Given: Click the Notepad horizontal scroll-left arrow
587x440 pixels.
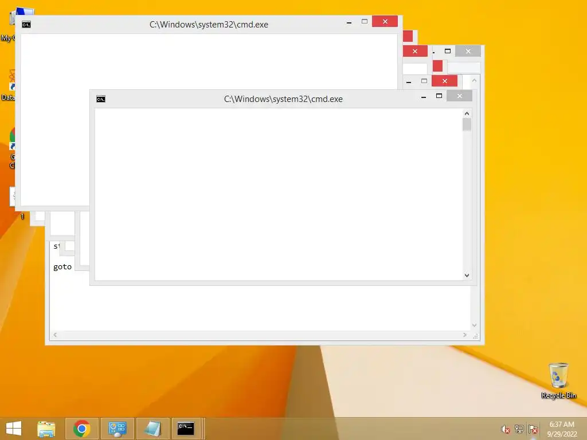Looking at the screenshot, I should [x=55, y=335].
